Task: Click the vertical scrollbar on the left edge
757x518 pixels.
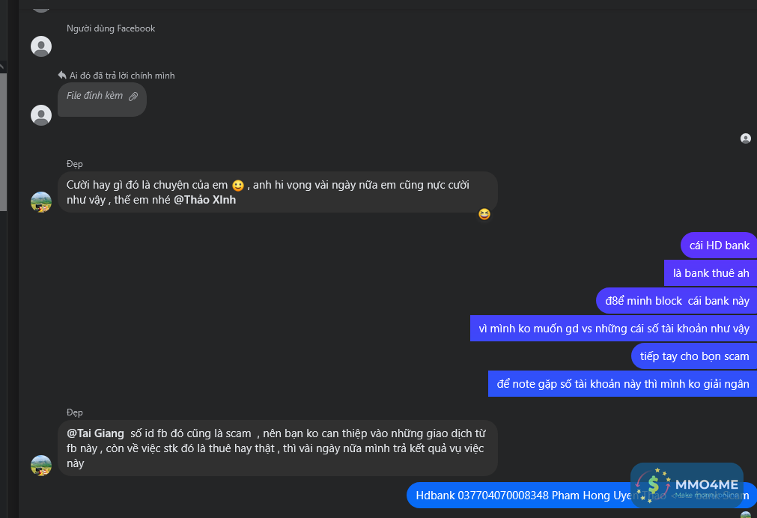Action: point(3,135)
